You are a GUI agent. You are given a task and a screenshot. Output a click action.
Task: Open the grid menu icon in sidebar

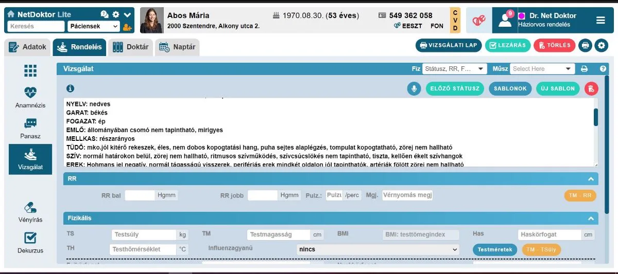pyautogui.click(x=30, y=71)
